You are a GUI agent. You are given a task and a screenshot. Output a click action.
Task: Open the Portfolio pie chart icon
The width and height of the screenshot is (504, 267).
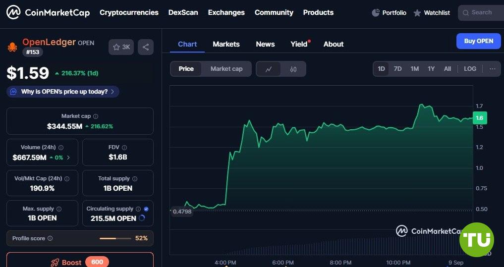click(x=376, y=13)
